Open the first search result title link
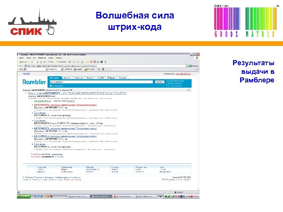Viewport: 283px width, 212px height. click(77, 93)
